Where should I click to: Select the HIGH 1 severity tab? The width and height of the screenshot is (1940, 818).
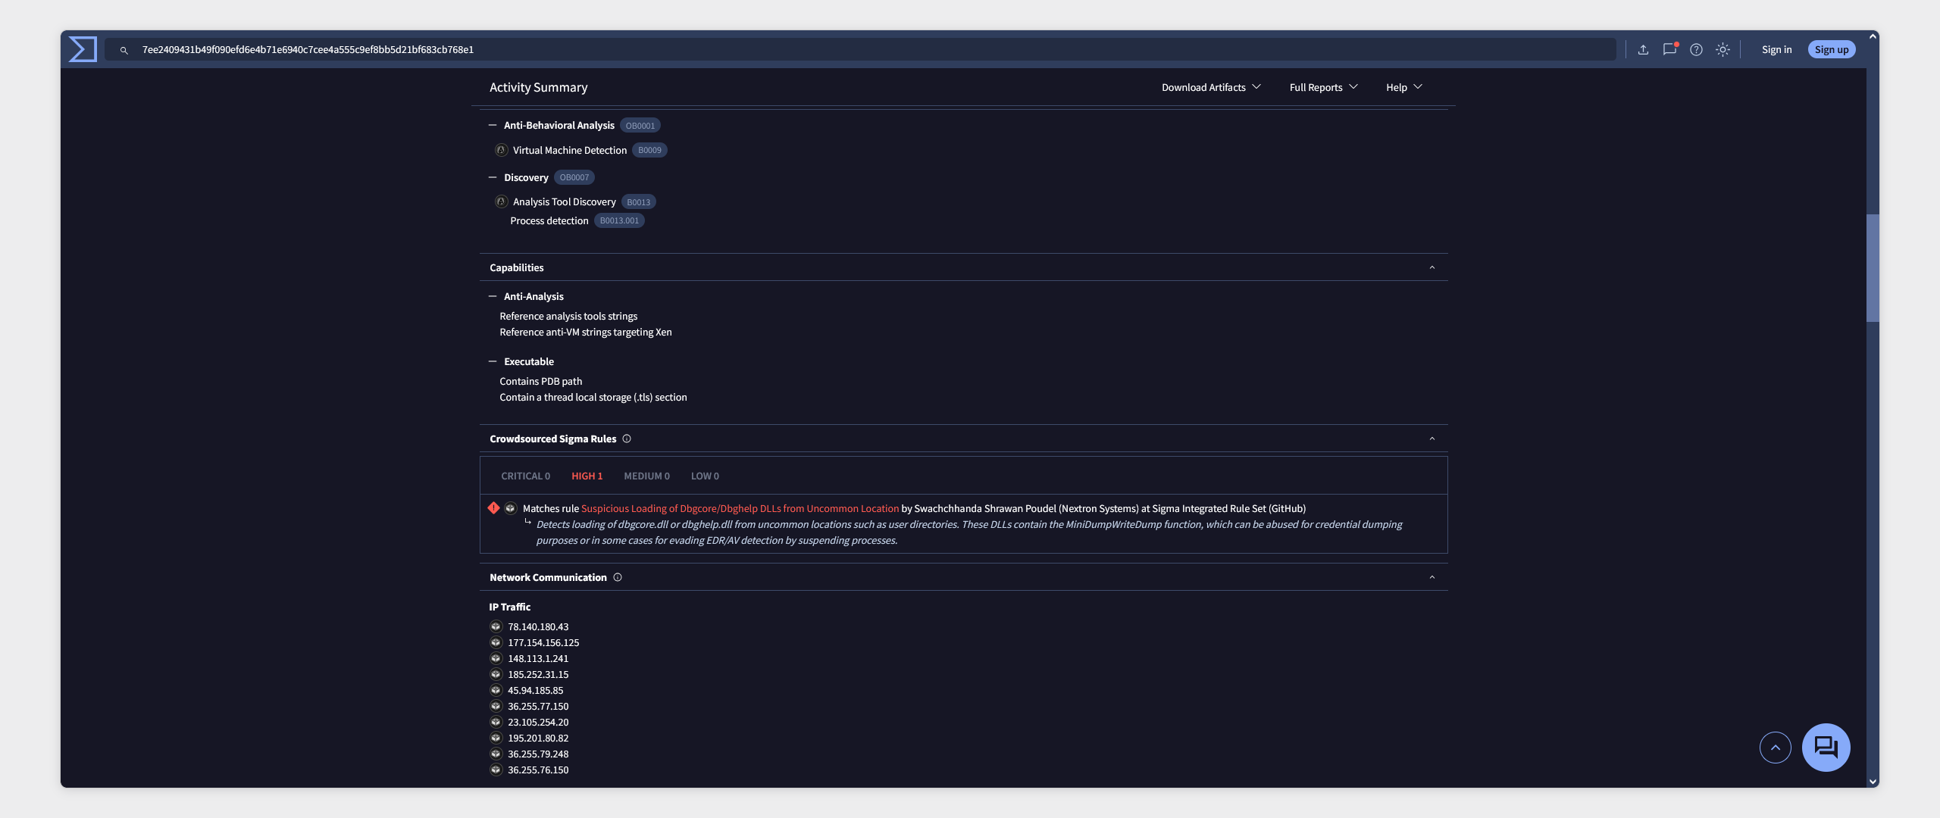587,476
